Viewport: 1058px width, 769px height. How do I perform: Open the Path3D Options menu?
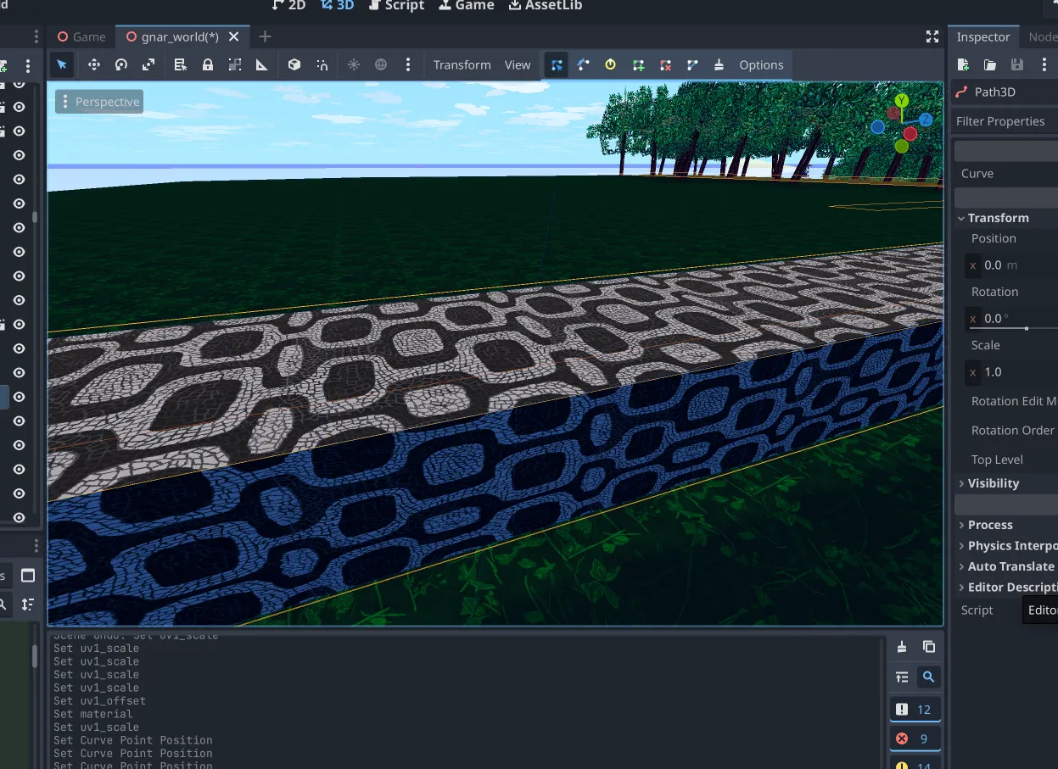pyautogui.click(x=761, y=64)
